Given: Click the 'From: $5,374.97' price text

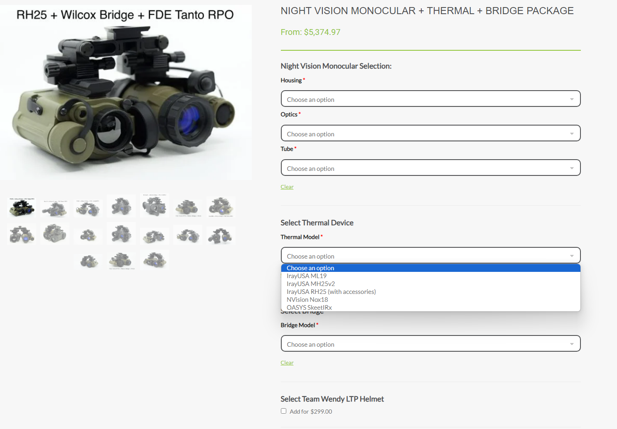Looking at the screenshot, I should 310,32.
